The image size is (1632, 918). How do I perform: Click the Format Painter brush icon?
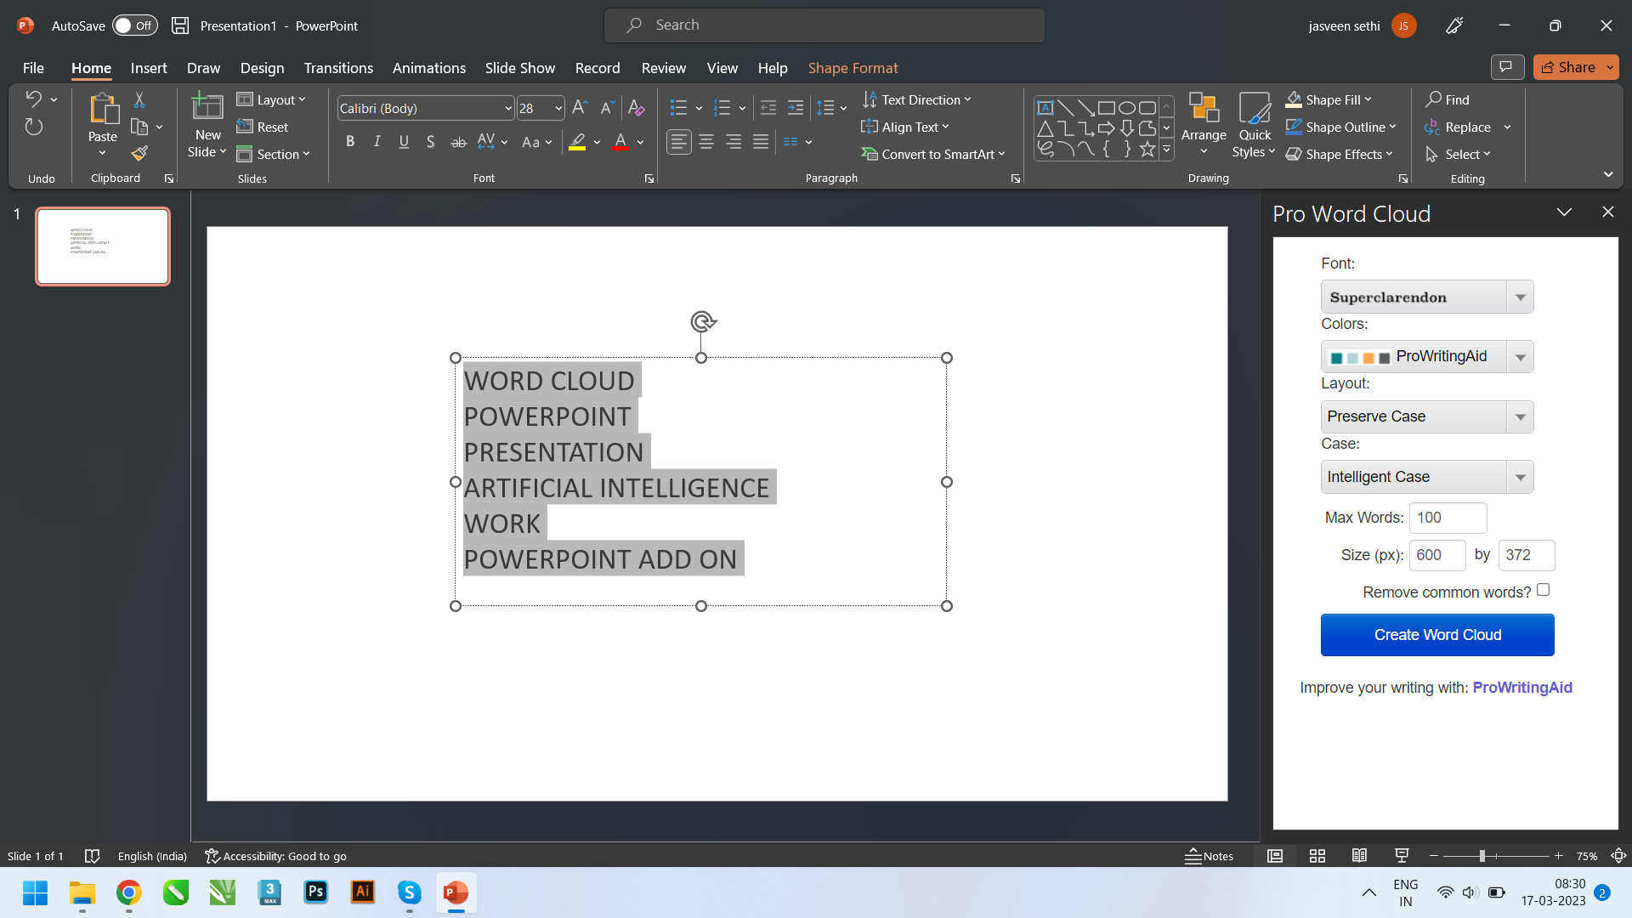tap(139, 153)
